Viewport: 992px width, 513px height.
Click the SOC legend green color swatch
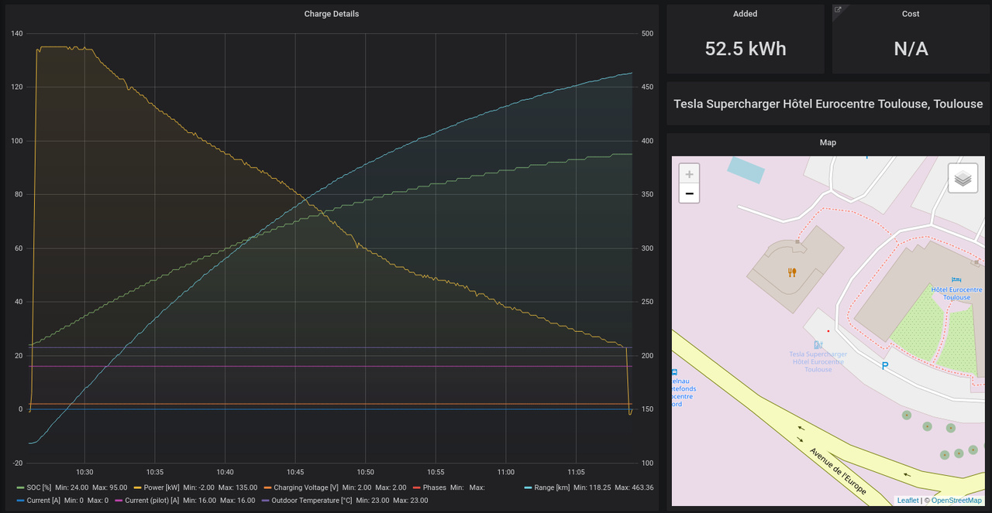click(20, 488)
